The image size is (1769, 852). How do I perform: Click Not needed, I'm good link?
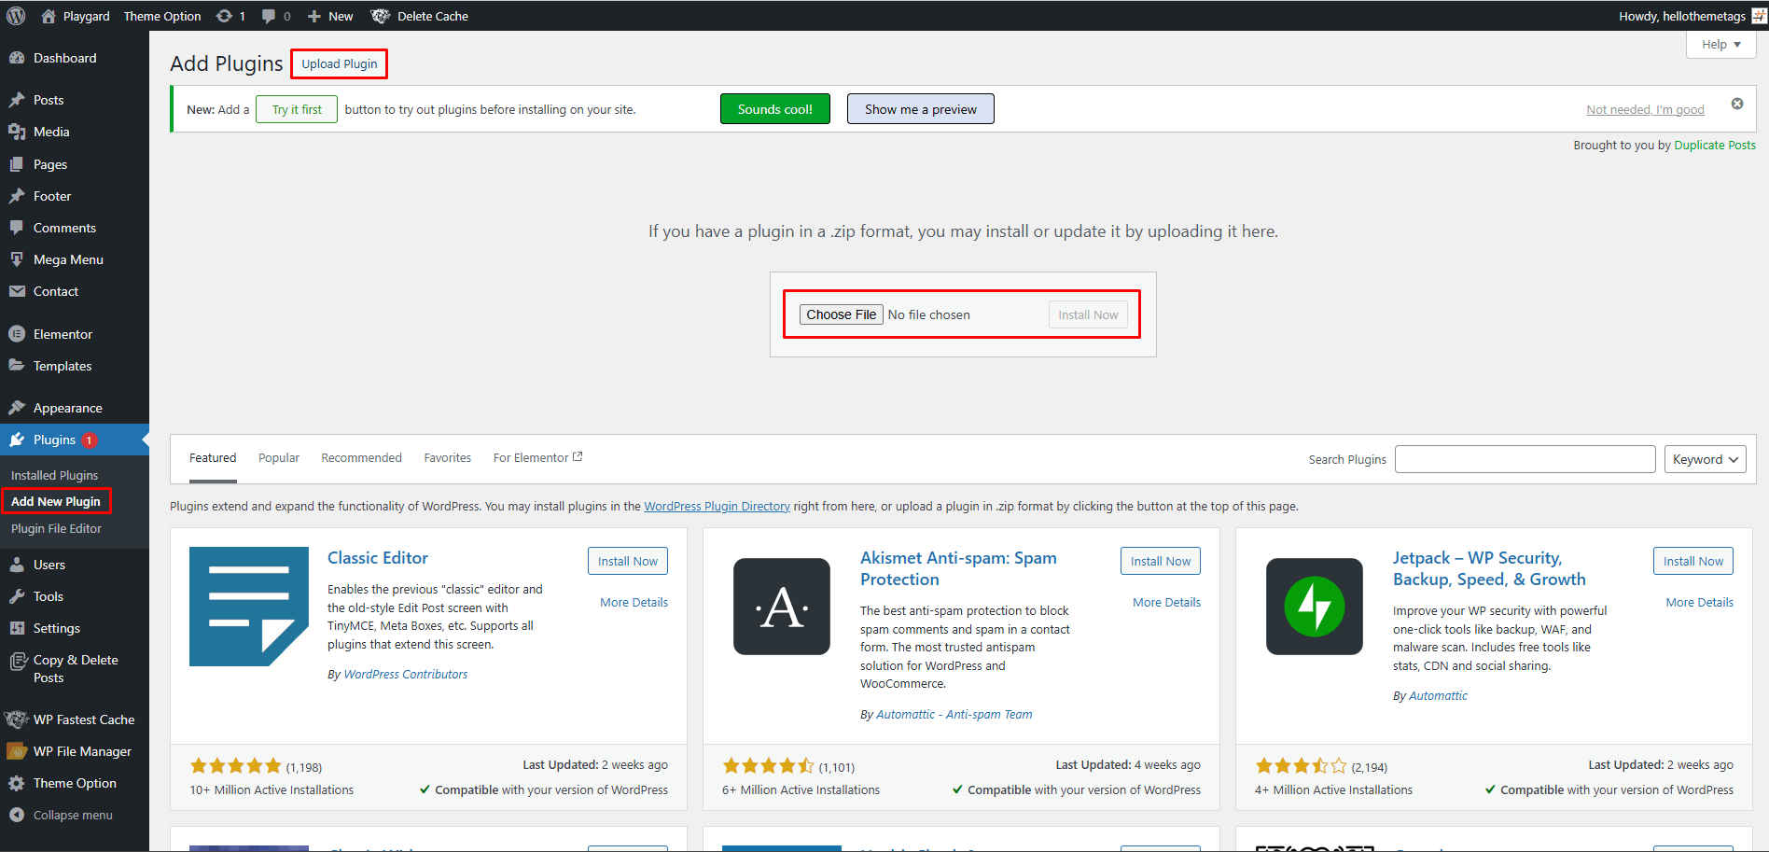(1645, 109)
